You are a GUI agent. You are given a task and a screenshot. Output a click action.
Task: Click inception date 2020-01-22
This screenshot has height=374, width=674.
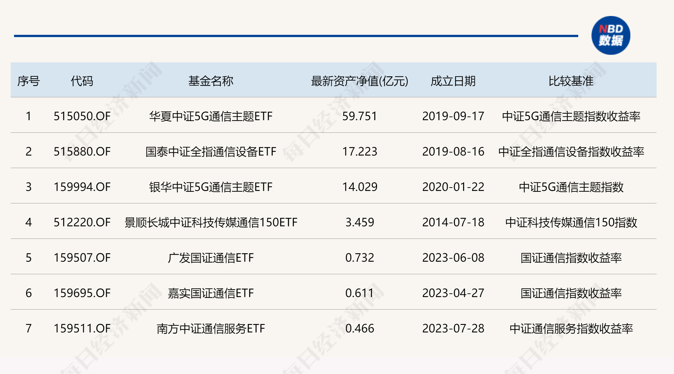(x=453, y=187)
